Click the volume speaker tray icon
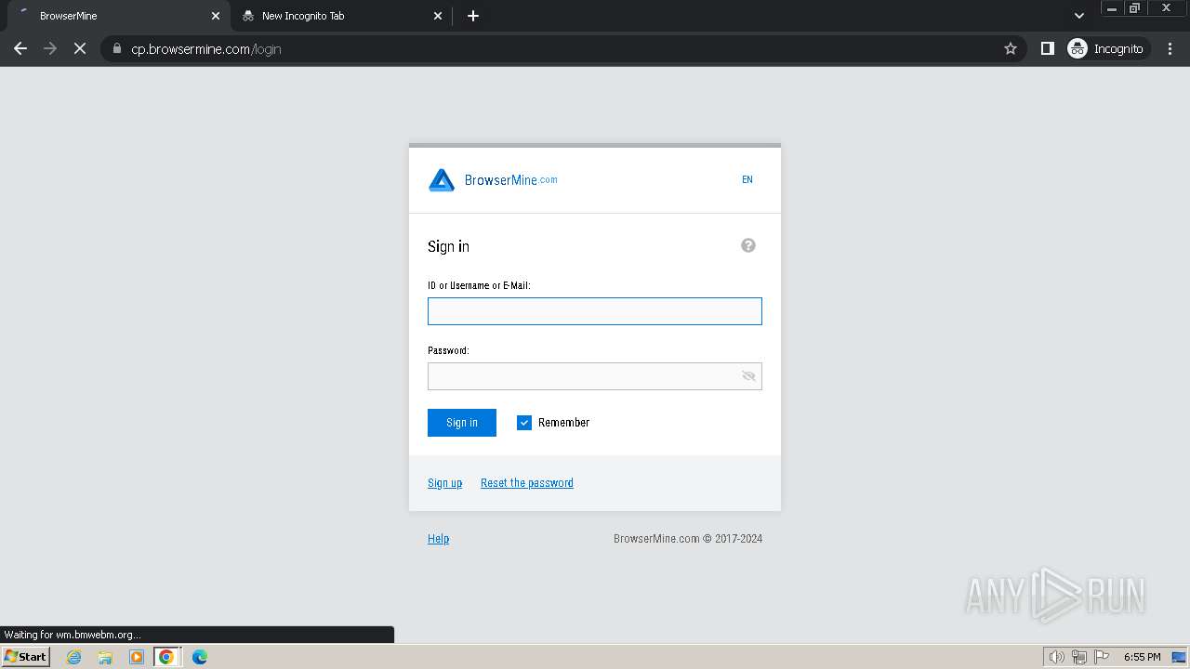 tap(1057, 657)
